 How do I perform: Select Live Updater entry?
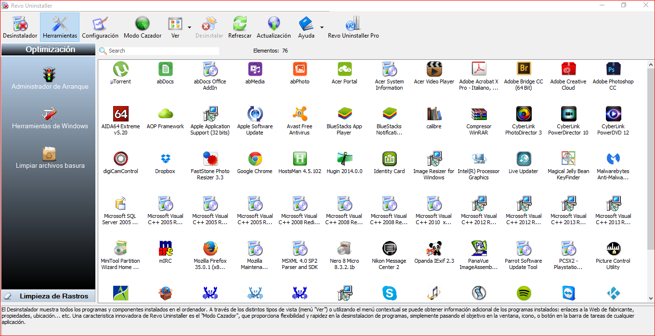[524, 163]
